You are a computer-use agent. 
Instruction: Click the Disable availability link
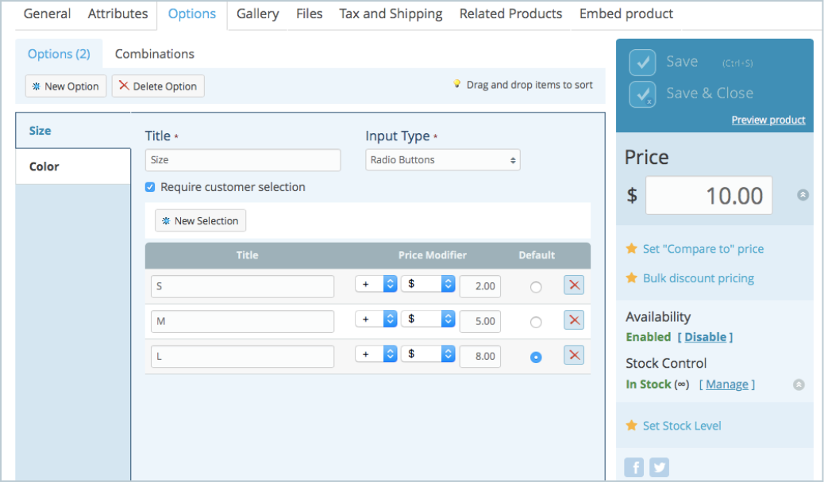click(705, 337)
